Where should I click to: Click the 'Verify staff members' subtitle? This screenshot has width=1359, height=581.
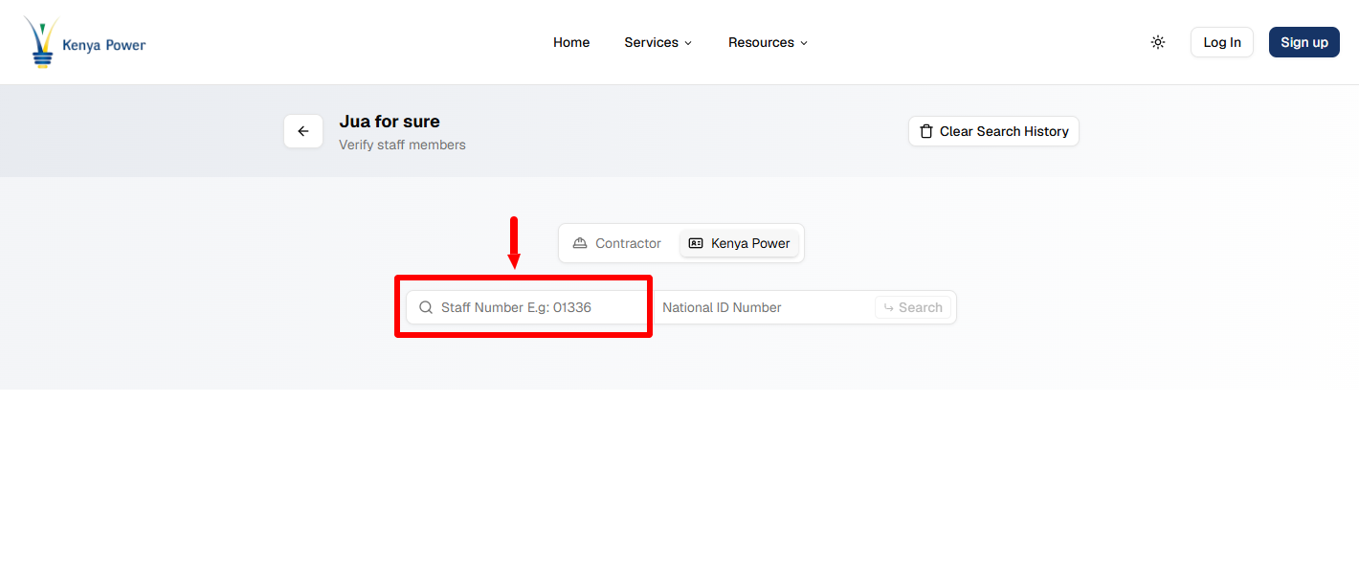click(402, 145)
